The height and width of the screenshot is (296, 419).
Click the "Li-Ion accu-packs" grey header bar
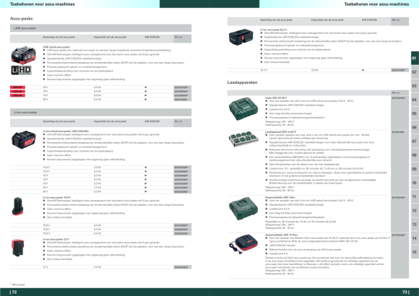coord(100,113)
